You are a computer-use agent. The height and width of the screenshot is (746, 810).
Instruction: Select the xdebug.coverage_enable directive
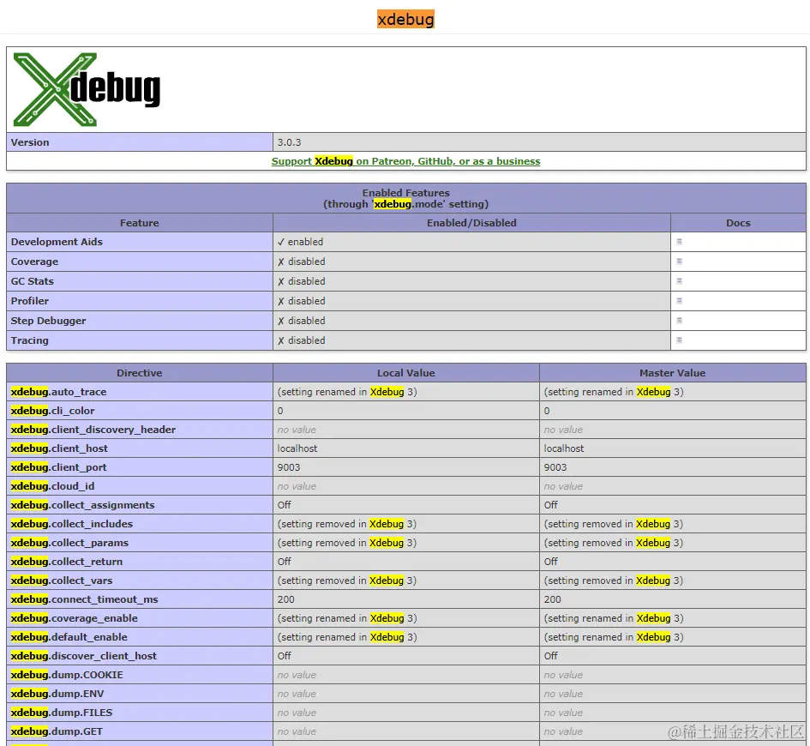tap(75, 618)
